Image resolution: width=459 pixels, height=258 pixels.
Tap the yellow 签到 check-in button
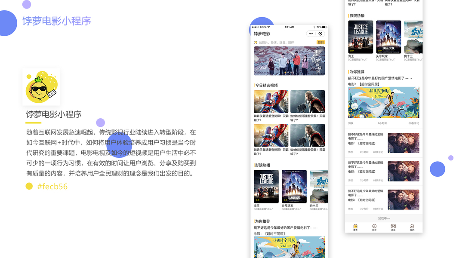[x=321, y=43]
